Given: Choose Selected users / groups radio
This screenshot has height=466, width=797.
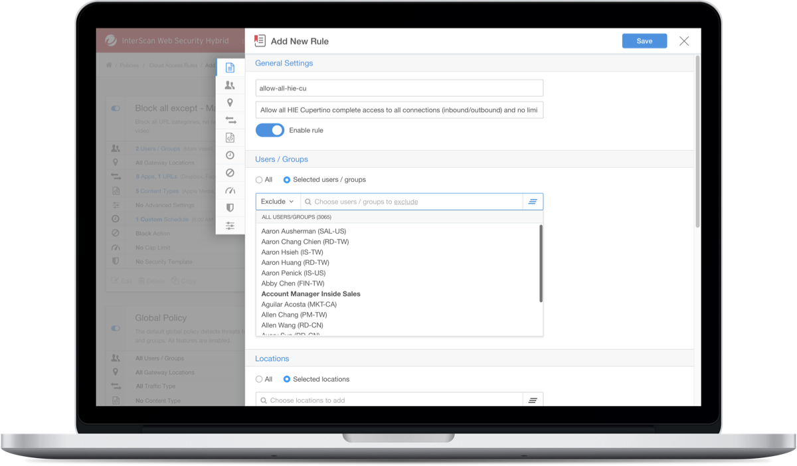Looking at the screenshot, I should 287,180.
